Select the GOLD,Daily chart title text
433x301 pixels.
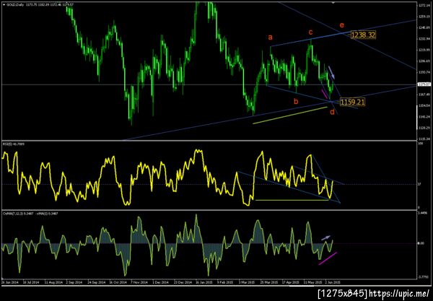click(15, 5)
